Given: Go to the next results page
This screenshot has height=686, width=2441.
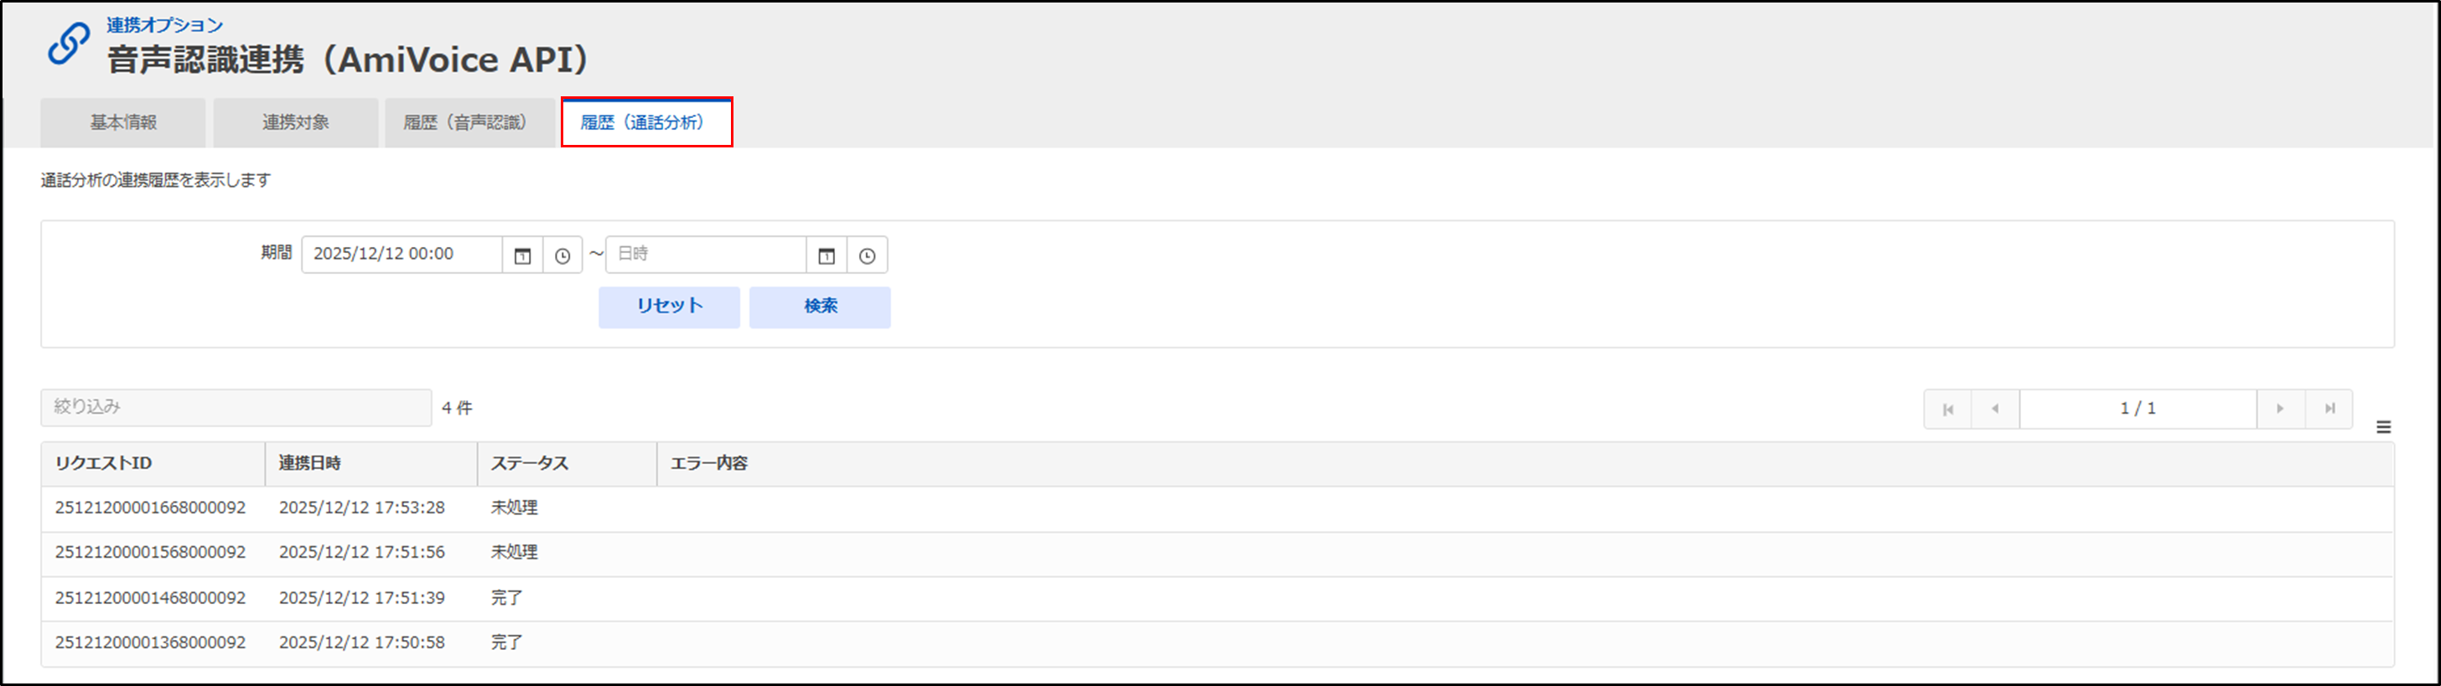Looking at the screenshot, I should tap(2280, 410).
